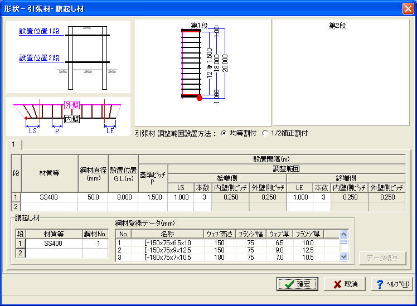
Task: Edit 終端側 本数 cell in row 1
Action: click(x=322, y=197)
